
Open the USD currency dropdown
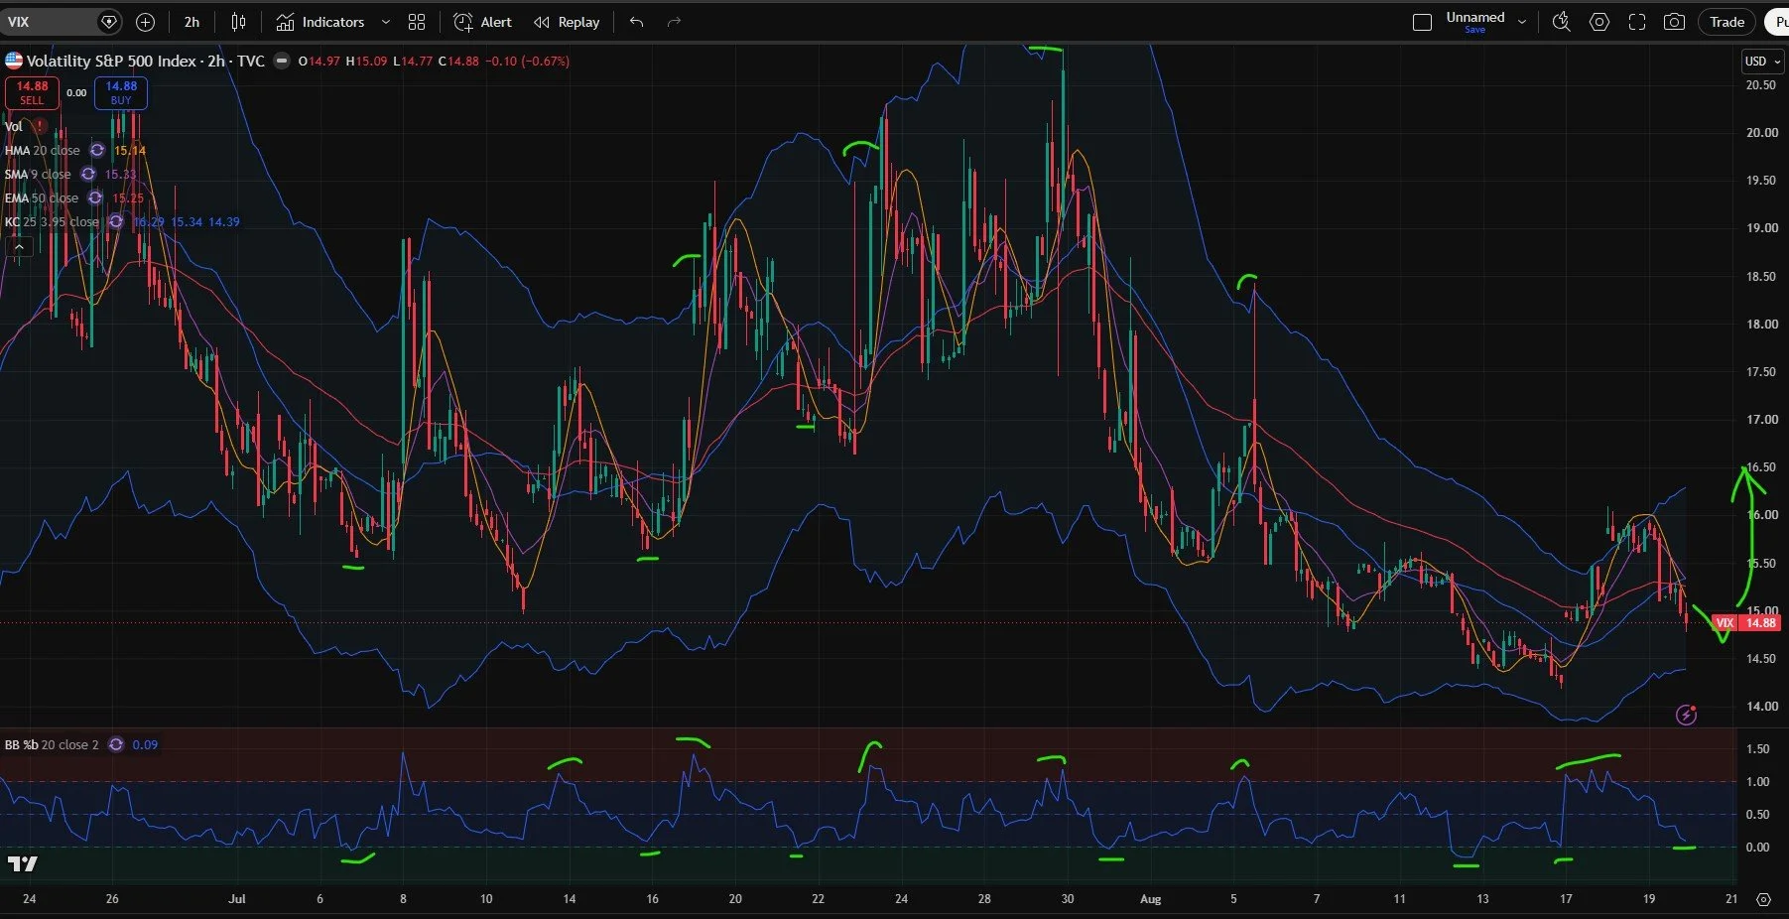[1763, 62]
